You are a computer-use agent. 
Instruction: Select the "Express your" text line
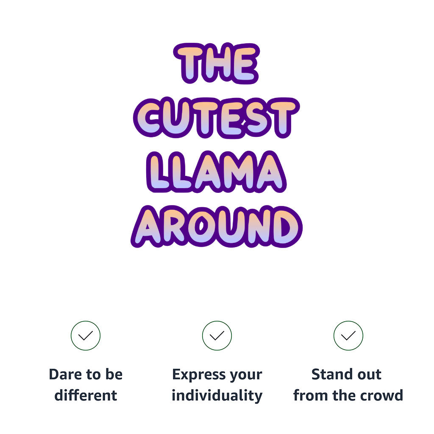(x=217, y=375)
